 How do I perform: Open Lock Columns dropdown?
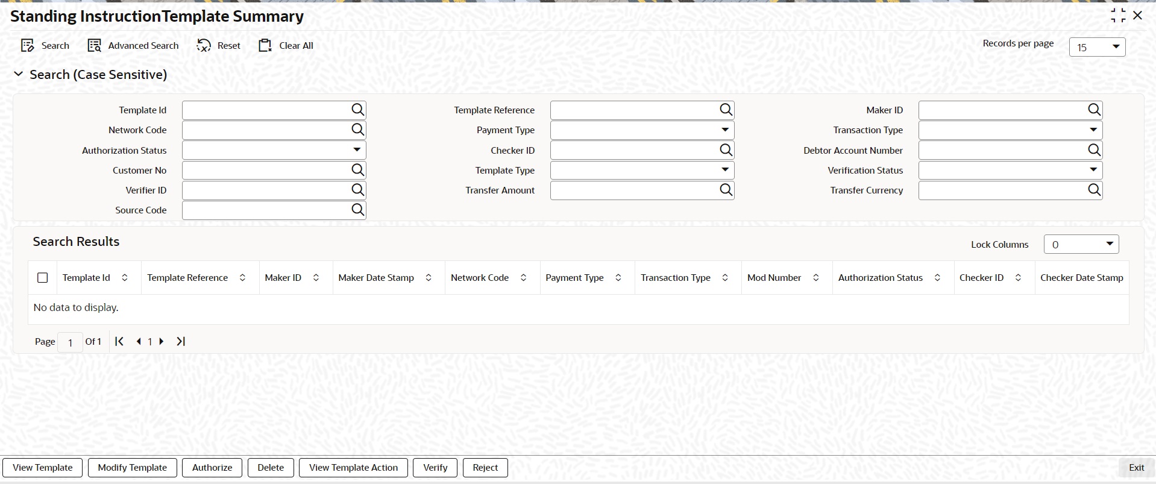point(1081,244)
